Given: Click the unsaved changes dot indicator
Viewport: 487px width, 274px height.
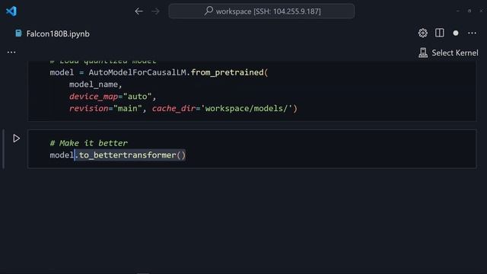Looking at the screenshot, I should tap(456, 33).
